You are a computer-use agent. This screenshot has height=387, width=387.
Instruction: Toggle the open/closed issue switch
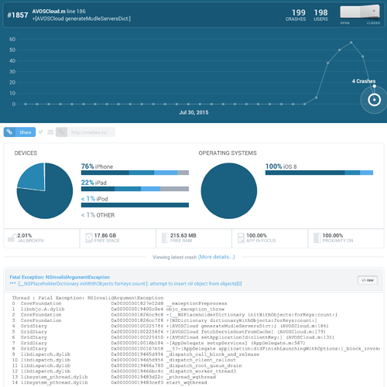(x=360, y=12)
